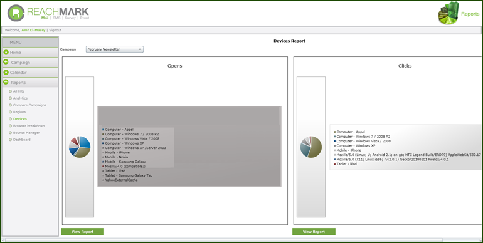Image resolution: width=483 pixels, height=243 pixels.
Task: Open the Home menu item
Action: tap(30, 52)
